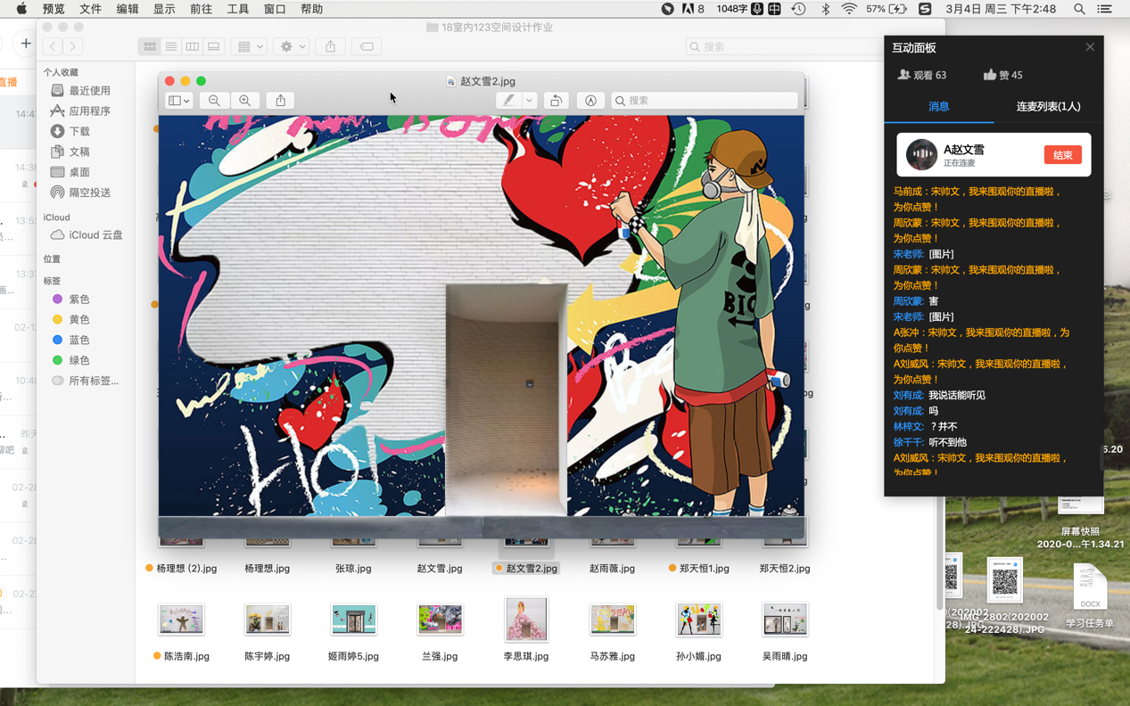Open the 工具 menu in menu bar
This screenshot has width=1130, height=706.
click(x=238, y=9)
